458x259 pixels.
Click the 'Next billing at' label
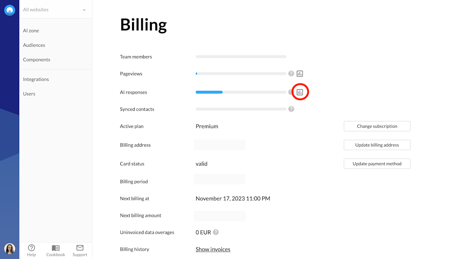(x=135, y=198)
